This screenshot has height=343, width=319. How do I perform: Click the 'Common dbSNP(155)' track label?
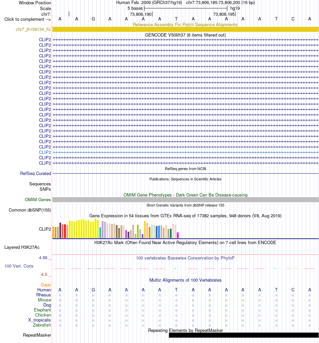point(30,210)
